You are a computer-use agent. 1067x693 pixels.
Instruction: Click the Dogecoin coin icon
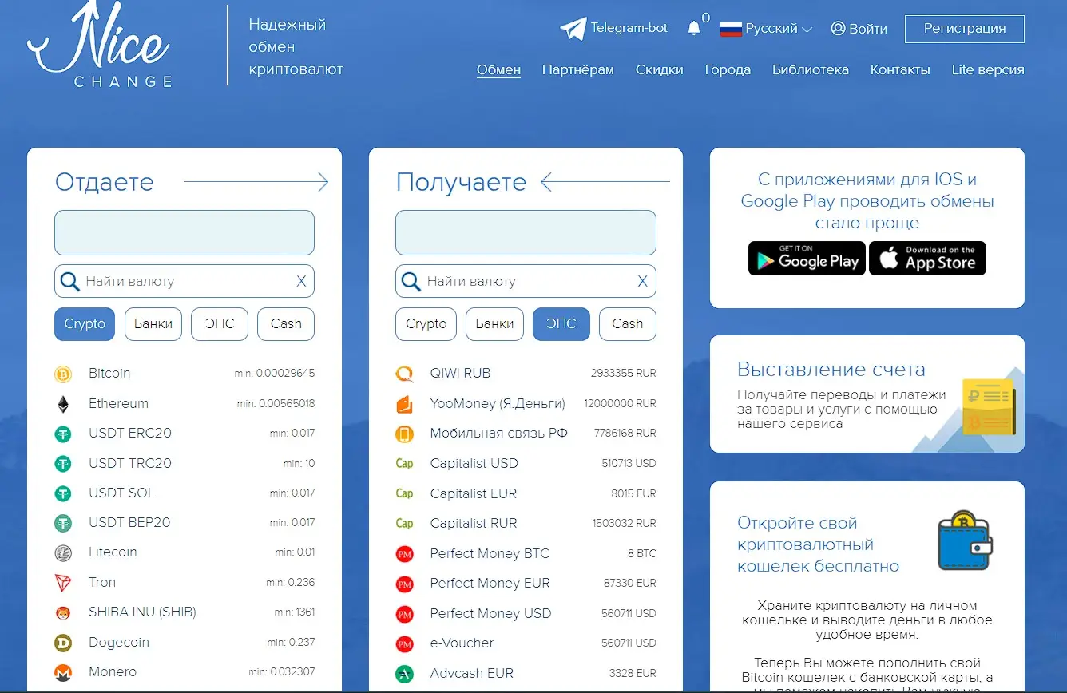click(x=63, y=643)
